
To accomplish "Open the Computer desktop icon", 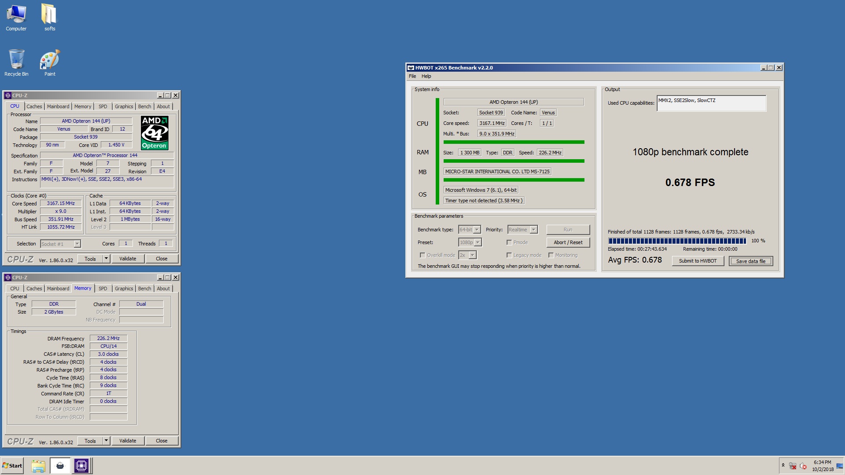I will [x=16, y=18].
